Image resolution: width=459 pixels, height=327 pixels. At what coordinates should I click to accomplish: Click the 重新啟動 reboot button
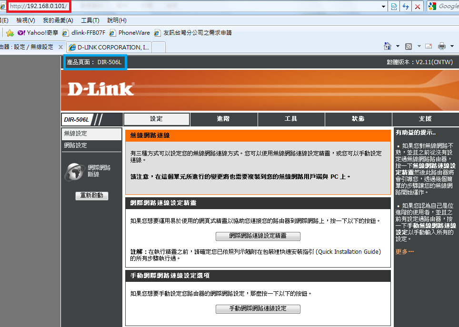[x=92, y=195]
